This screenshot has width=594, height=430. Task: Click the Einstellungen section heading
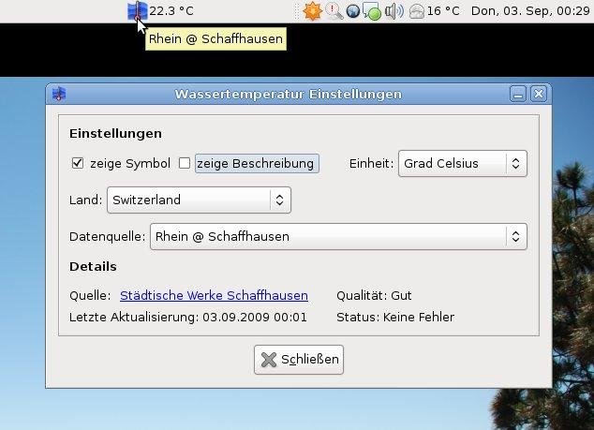tap(115, 134)
